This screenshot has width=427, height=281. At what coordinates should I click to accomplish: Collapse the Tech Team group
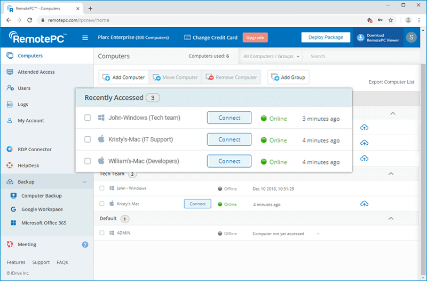point(390,174)
